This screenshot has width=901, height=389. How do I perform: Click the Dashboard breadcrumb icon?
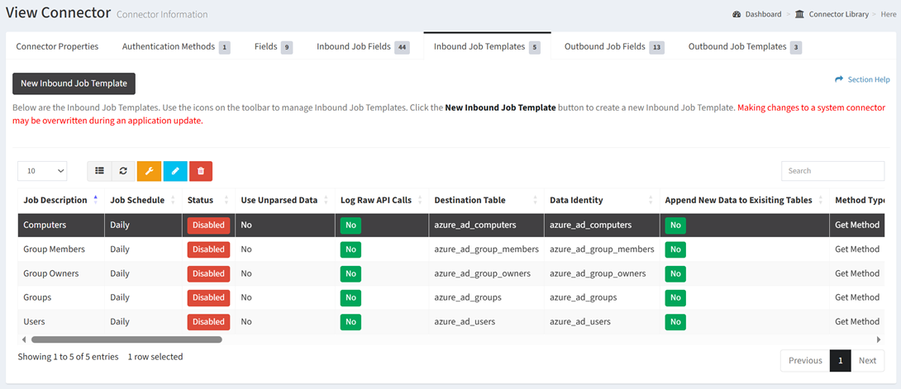coord(737,14)
